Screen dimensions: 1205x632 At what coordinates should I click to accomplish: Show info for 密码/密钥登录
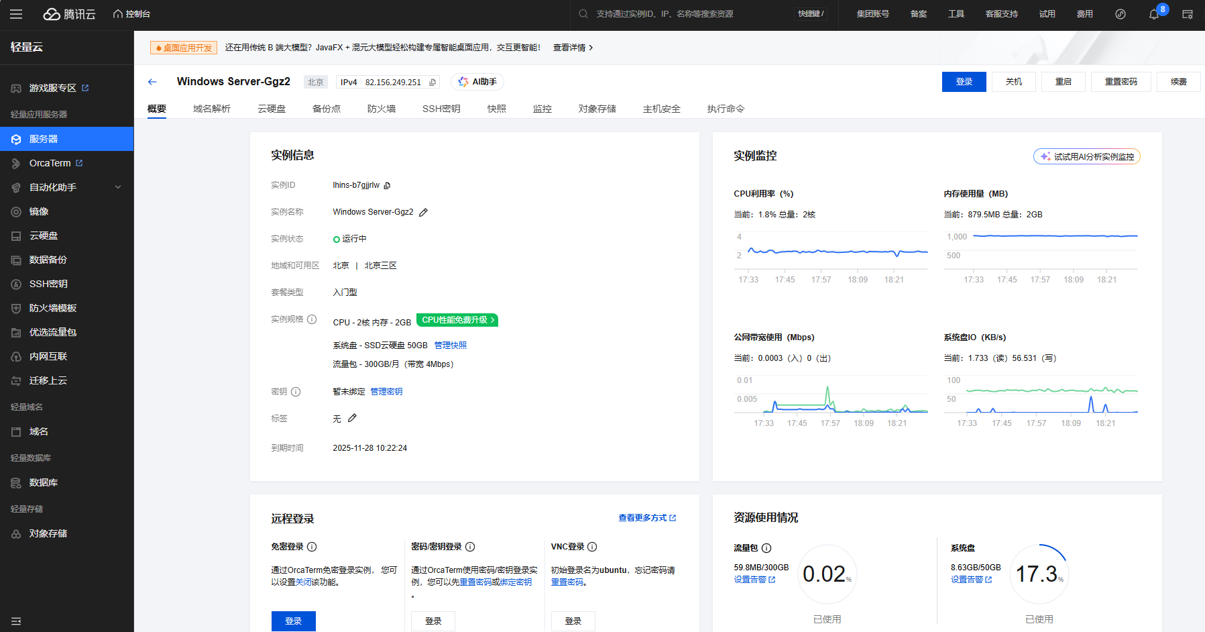[x=470, y=547]
